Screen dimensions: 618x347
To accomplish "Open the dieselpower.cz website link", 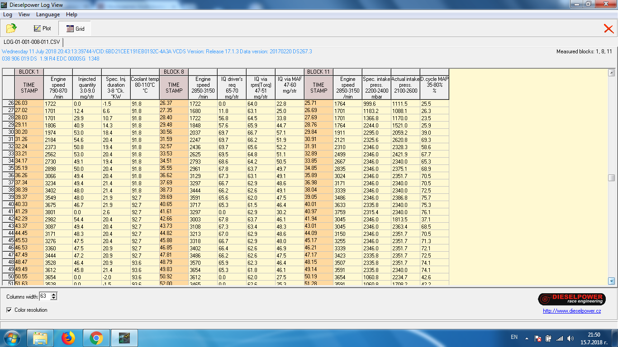I will coord(572,311).
